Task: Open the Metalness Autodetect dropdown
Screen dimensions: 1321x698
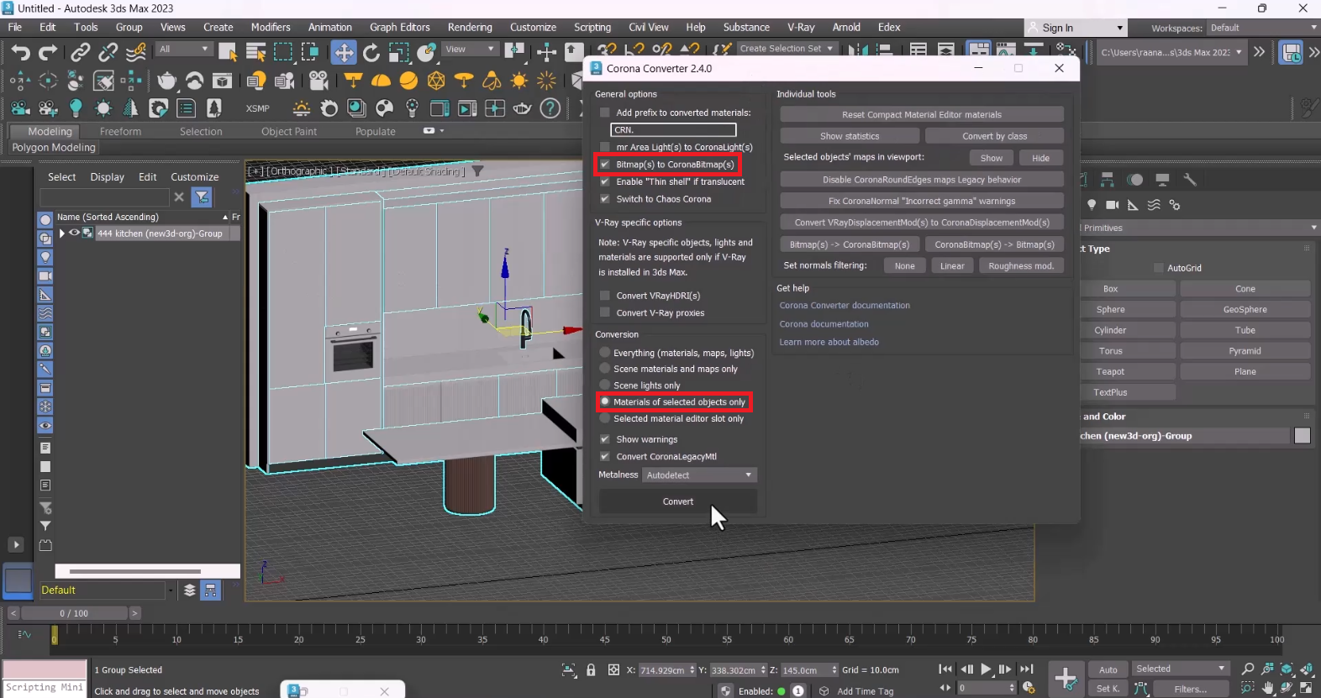Action: click(699, 475)
